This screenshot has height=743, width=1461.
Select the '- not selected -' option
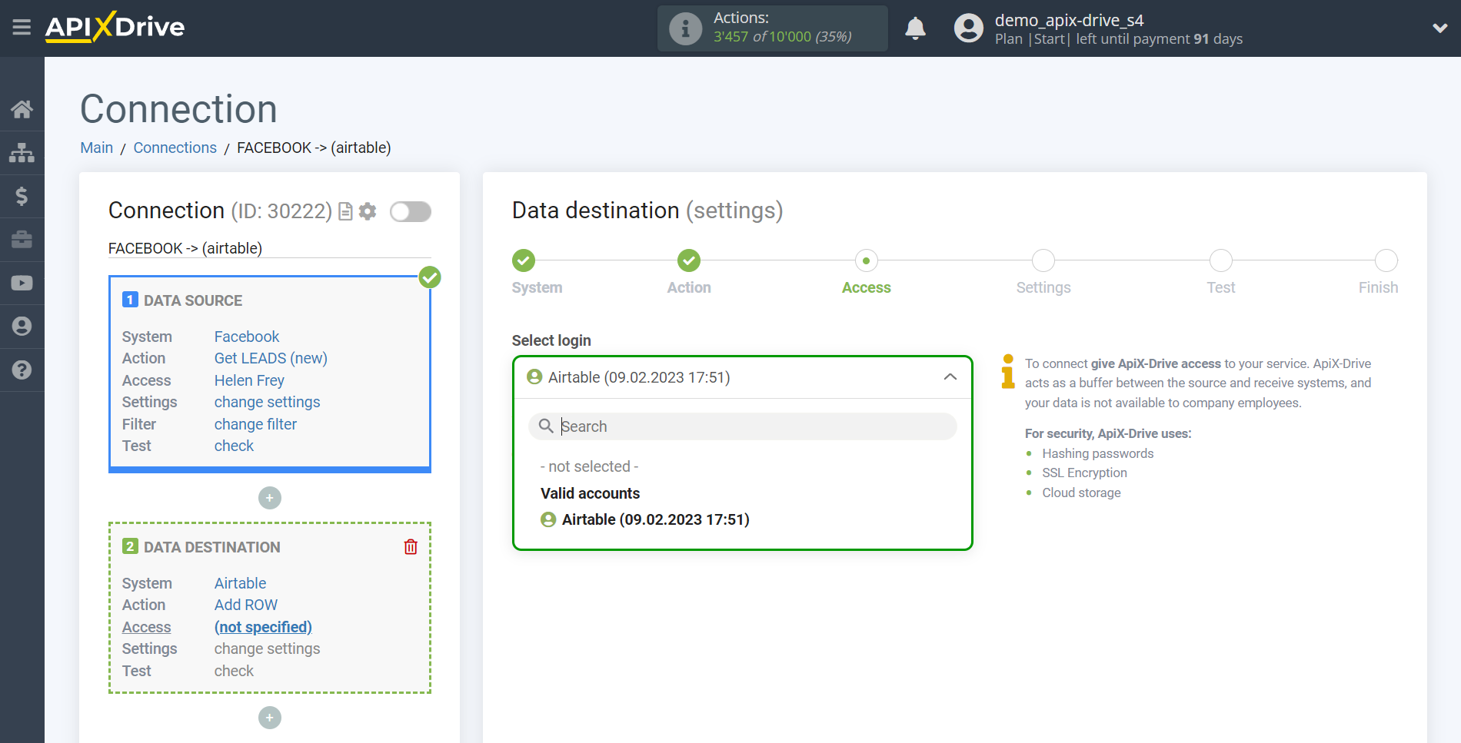(x=590, y=466)
